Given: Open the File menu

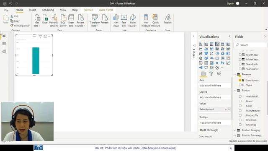Looking at the screenshot, I should tap(6, 10).
